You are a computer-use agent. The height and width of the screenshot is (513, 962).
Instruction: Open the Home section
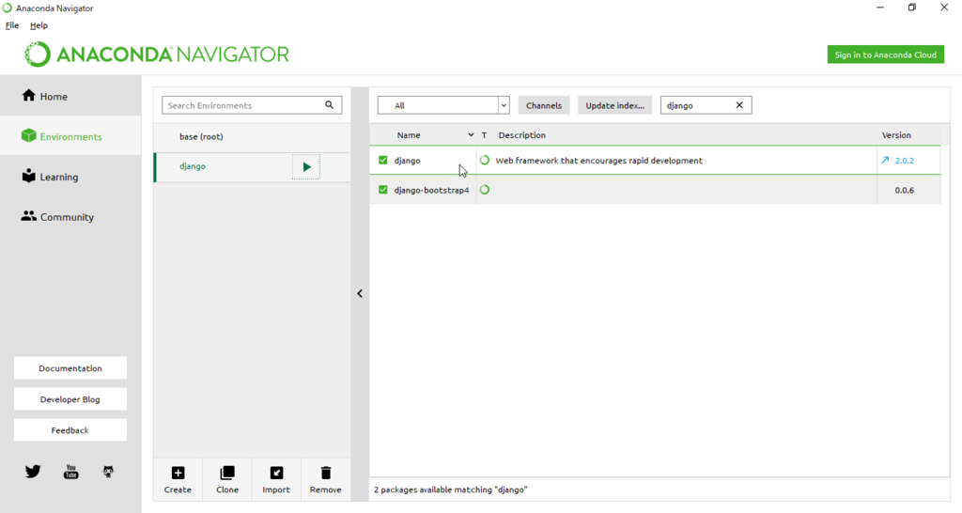coord(70,97)
